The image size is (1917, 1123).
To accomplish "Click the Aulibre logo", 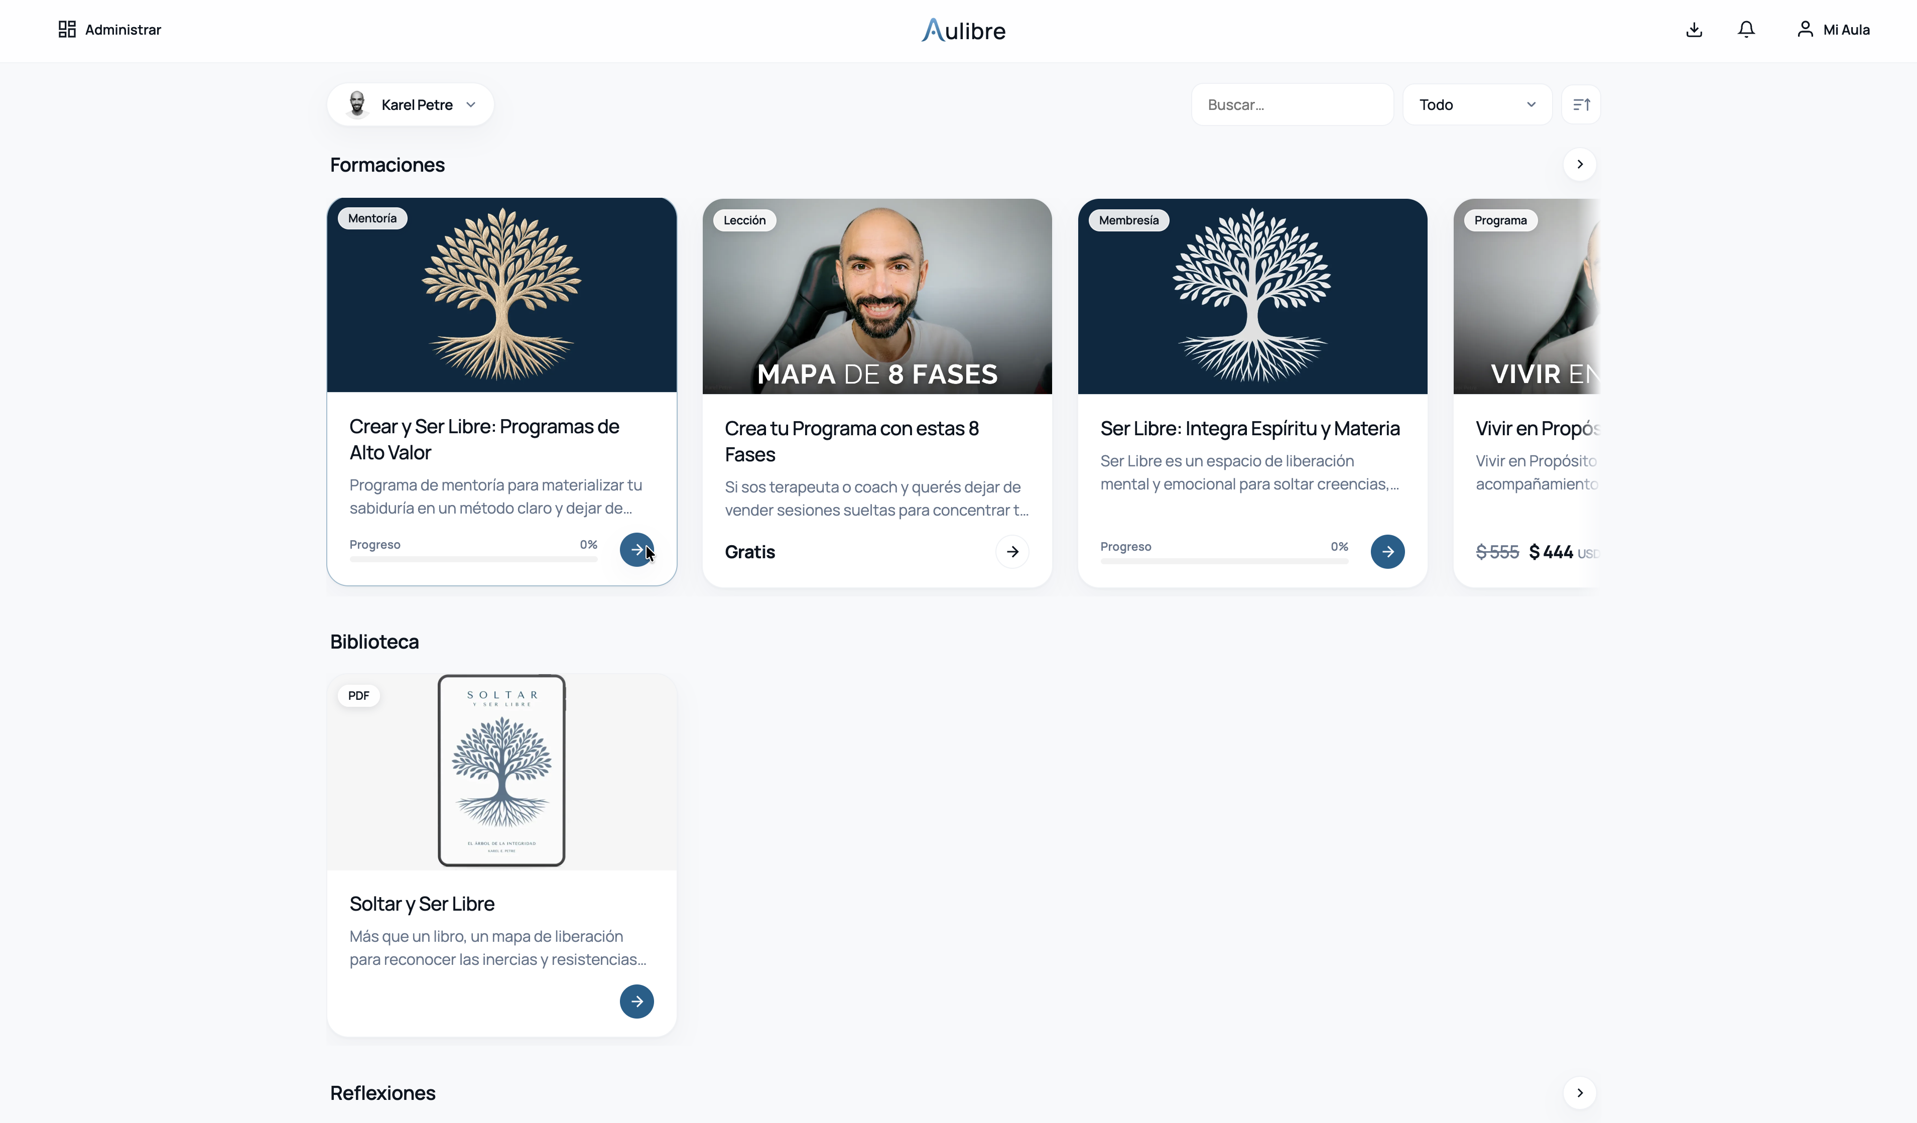I will [x=963, y=31].
